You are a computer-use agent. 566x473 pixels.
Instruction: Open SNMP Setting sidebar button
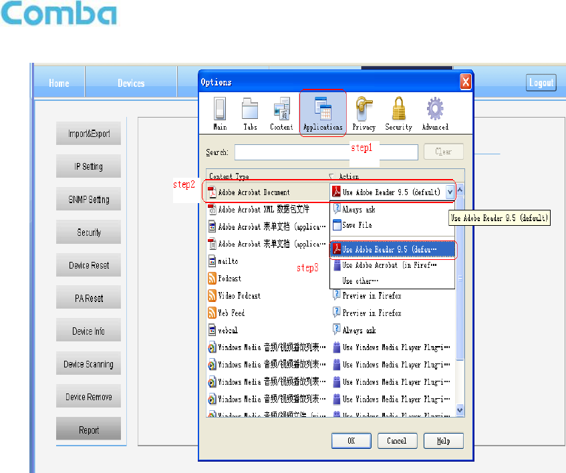pyautogui.click(x=88, y=199)
